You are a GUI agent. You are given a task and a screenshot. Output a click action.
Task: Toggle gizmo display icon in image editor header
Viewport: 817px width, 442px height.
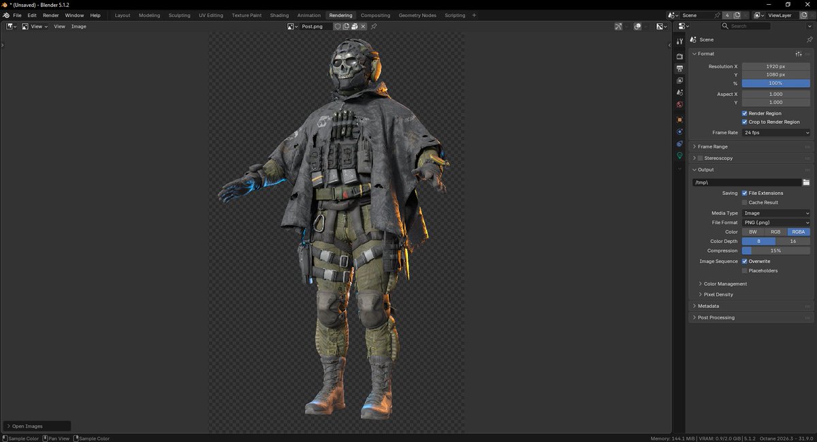coord(618,26)
